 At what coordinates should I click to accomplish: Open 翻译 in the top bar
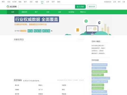click(x=59, y=2)
